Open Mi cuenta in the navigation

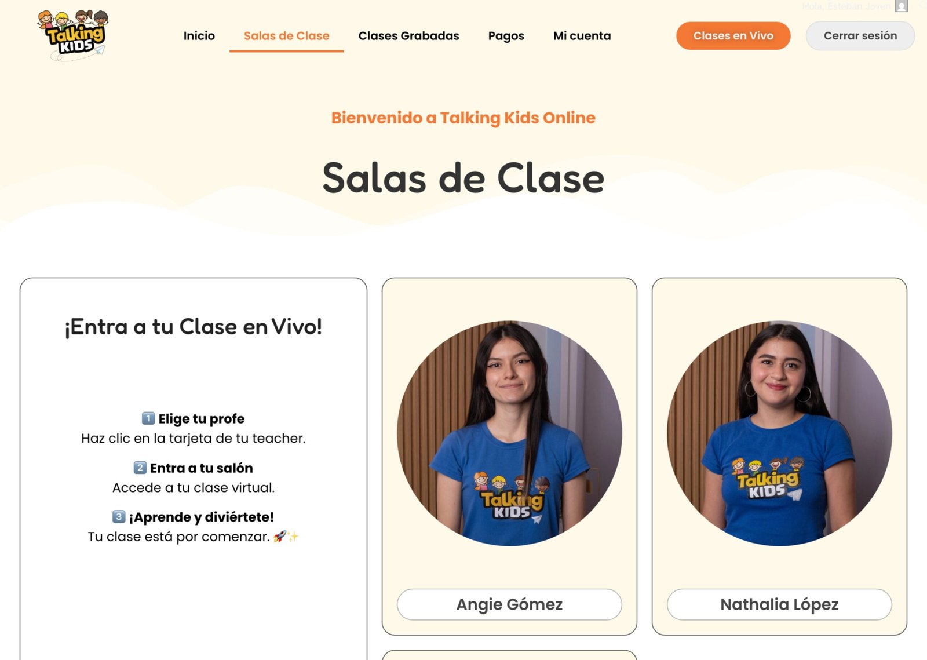tap(582, 36)
